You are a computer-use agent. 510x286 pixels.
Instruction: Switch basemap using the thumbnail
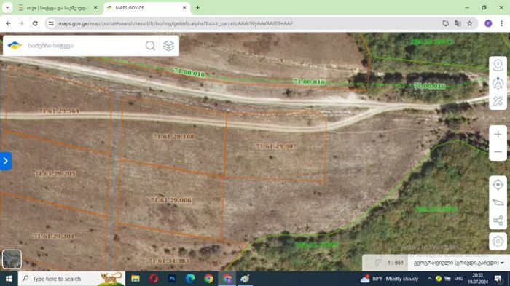coord(12,259)
